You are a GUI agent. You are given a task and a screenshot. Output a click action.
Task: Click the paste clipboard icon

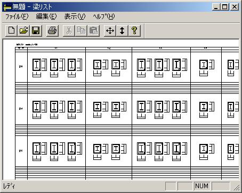93,31
